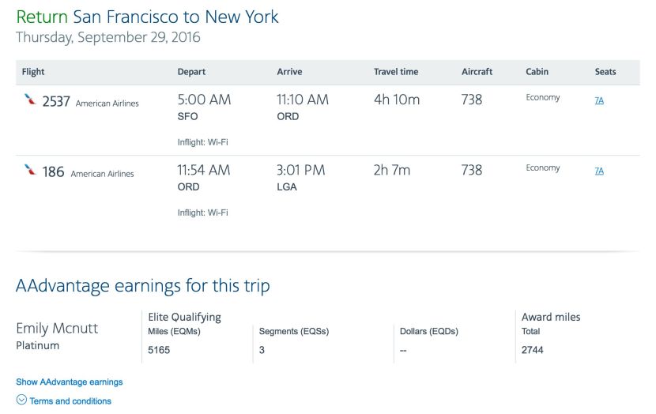Select flight number 2537

[x=56, y=101]
